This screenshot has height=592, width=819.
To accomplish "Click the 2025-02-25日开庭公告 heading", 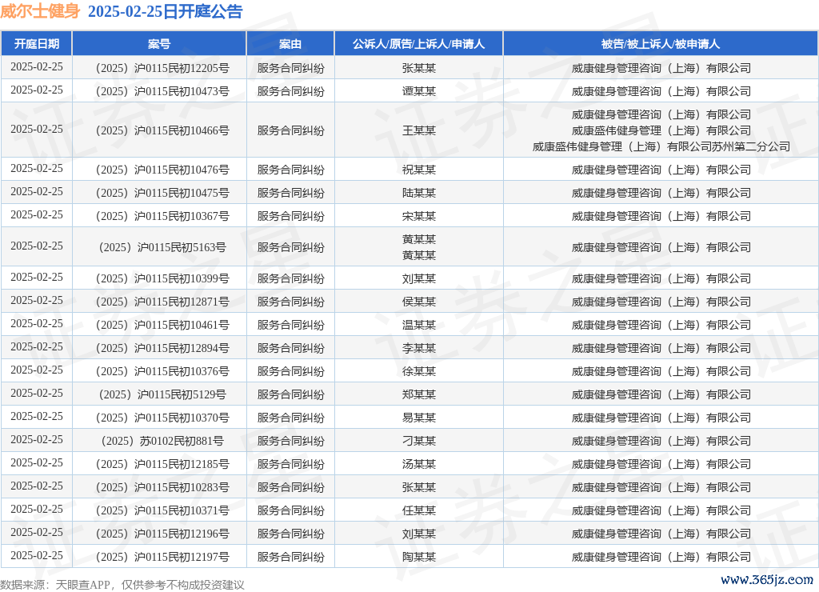I will (x=165, y=11).
